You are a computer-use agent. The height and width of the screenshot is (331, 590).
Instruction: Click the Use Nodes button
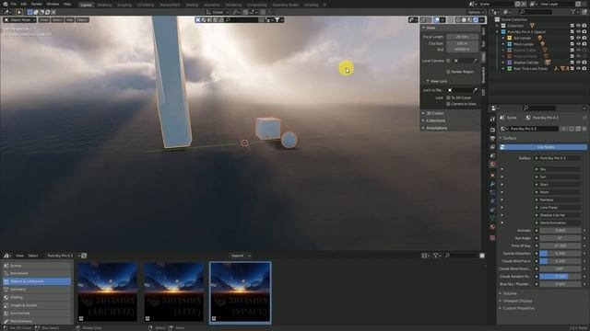(545, 147)
